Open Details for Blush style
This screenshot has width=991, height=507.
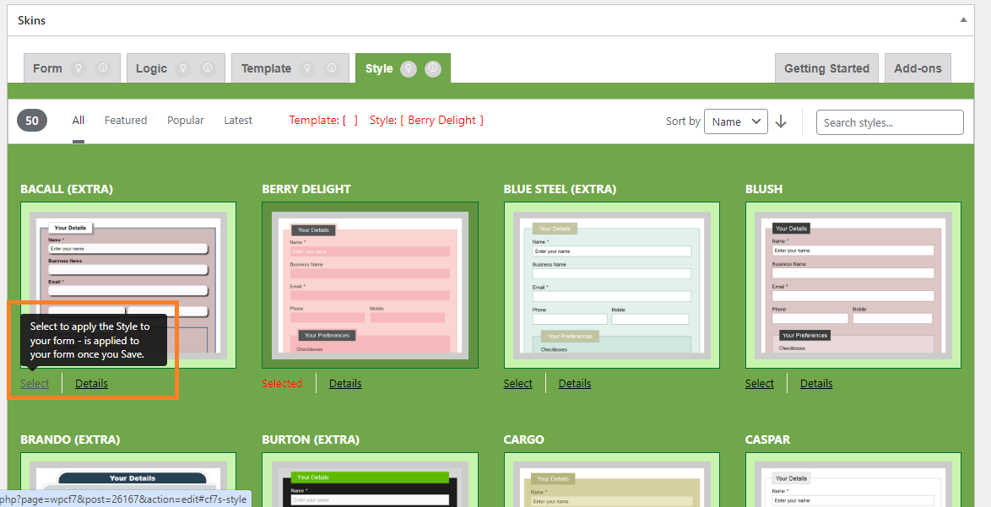coord(816,383)
